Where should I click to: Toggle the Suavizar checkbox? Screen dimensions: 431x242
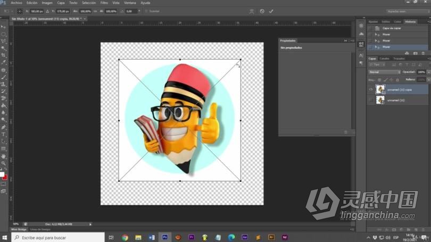146,11
